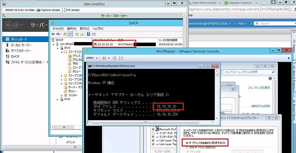The image size is (296, 153).
Task: Click export list icon in DHCP toolbar
Action: pyautogui.click(x=82, y=34)
